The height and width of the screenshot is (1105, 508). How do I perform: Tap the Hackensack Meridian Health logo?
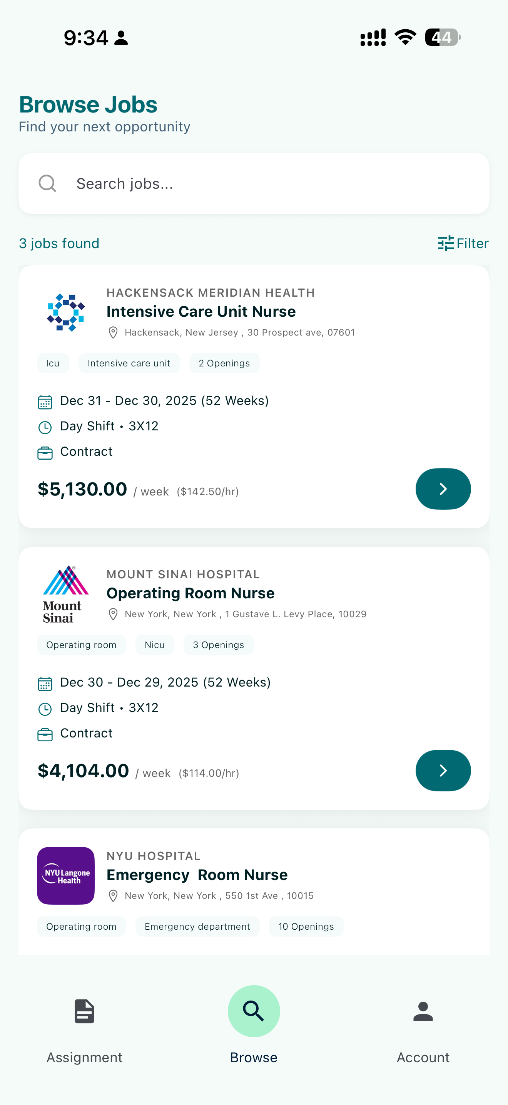[65, 312]
